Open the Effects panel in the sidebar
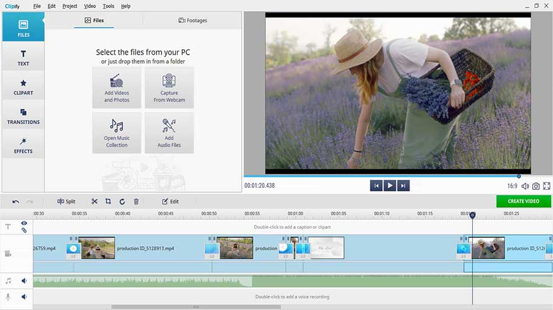The width and height of the screenshot is (553, 310). tap(23, 145)
